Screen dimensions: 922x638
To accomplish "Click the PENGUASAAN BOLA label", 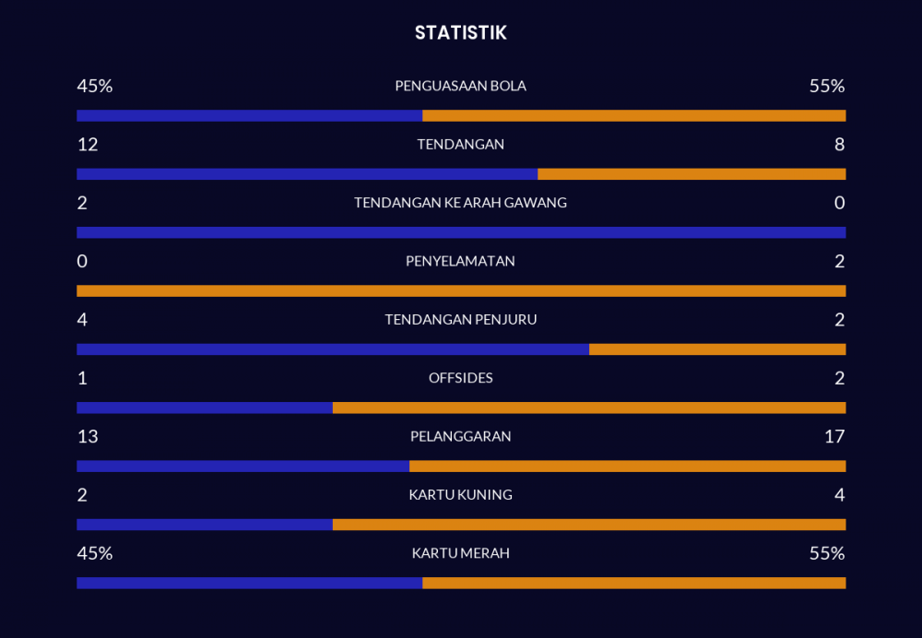I will 460,86.
